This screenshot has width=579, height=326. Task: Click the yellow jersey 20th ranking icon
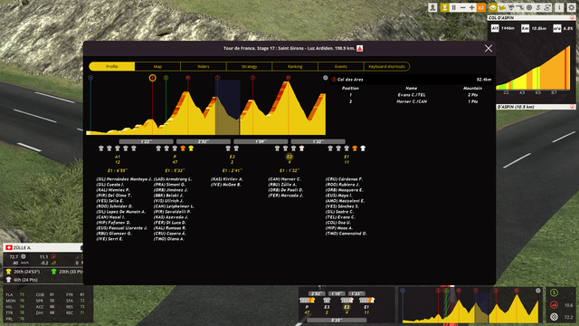point(8,272)
